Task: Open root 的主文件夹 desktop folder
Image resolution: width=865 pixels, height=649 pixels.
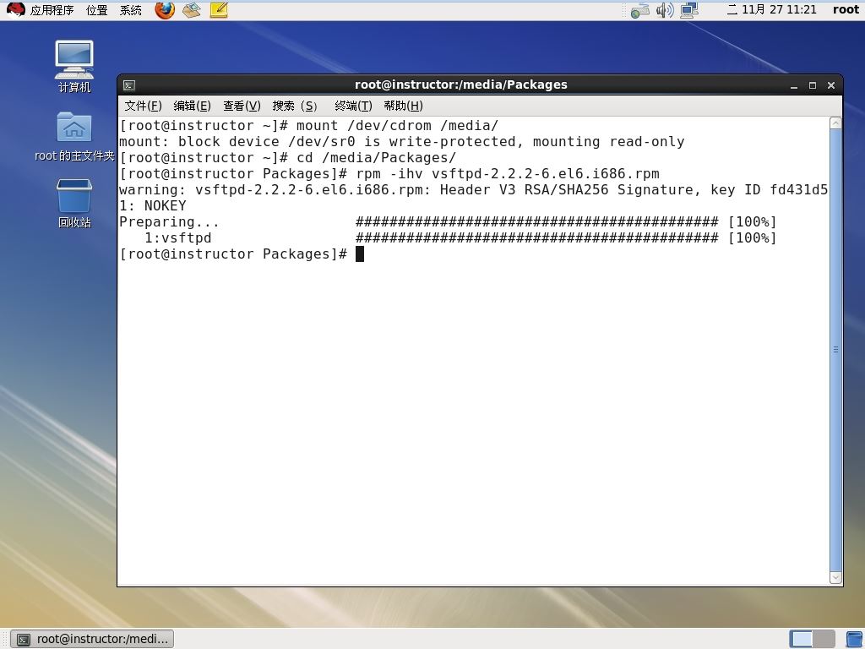Action: coord(74,136)
